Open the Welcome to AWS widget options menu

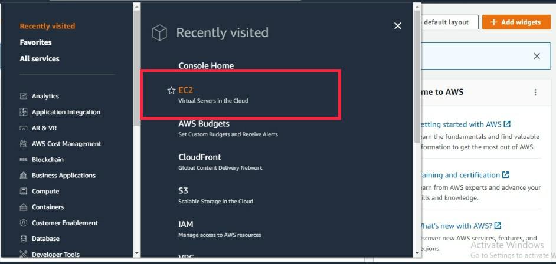point(535,93)
